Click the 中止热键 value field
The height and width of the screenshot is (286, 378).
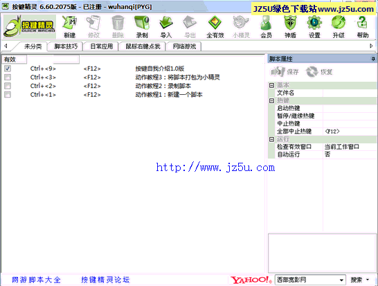350,123
